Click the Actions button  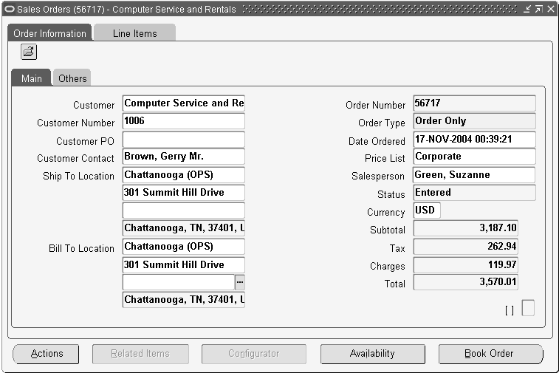click(x=46, y=354)
